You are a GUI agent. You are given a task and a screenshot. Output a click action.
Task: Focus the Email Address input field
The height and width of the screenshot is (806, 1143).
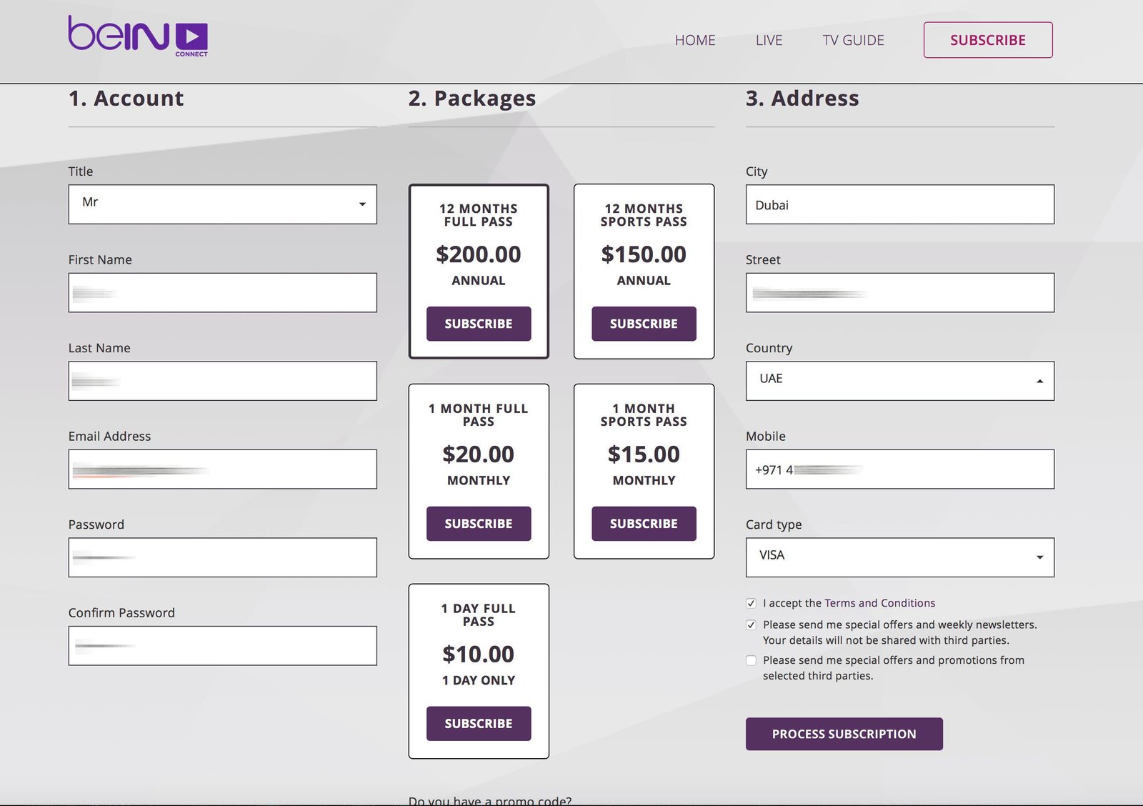222,469
